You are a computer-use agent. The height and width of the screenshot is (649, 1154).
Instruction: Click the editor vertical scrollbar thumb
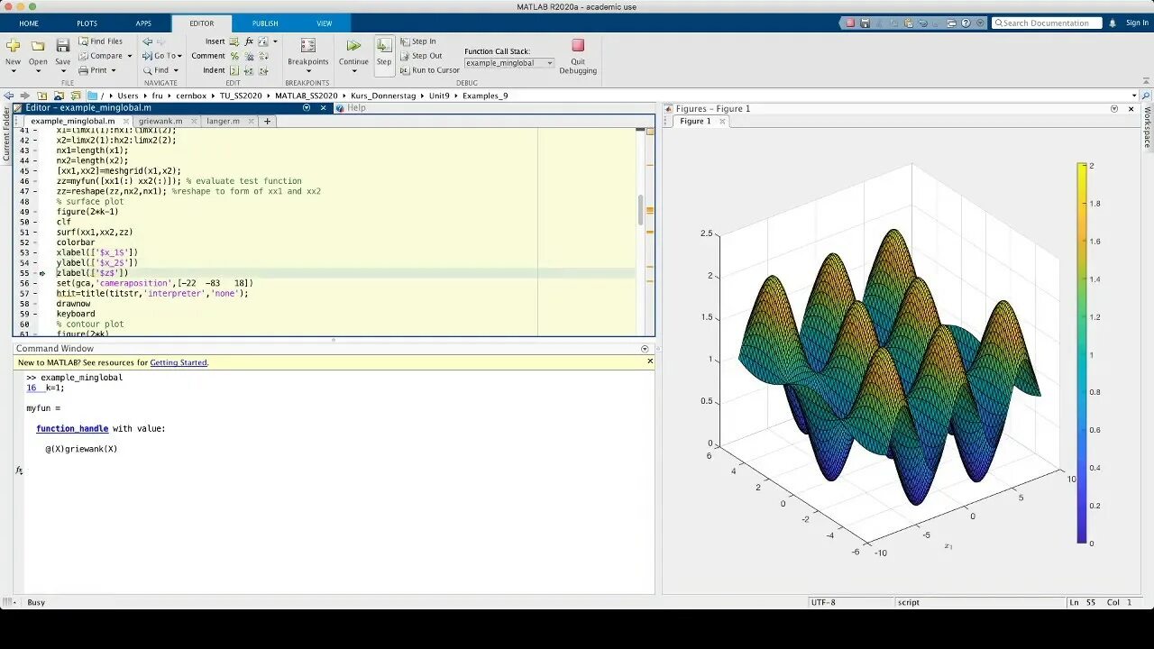tap(640, 210)
